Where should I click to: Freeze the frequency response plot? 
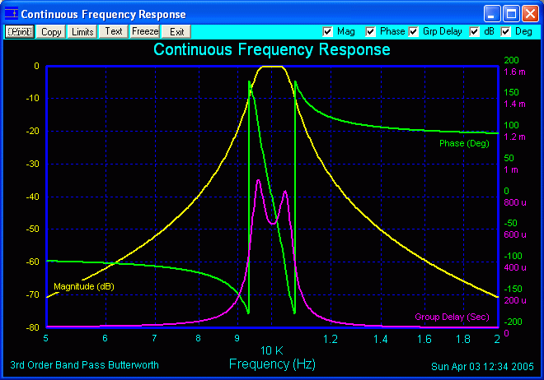tap(145, 31)
